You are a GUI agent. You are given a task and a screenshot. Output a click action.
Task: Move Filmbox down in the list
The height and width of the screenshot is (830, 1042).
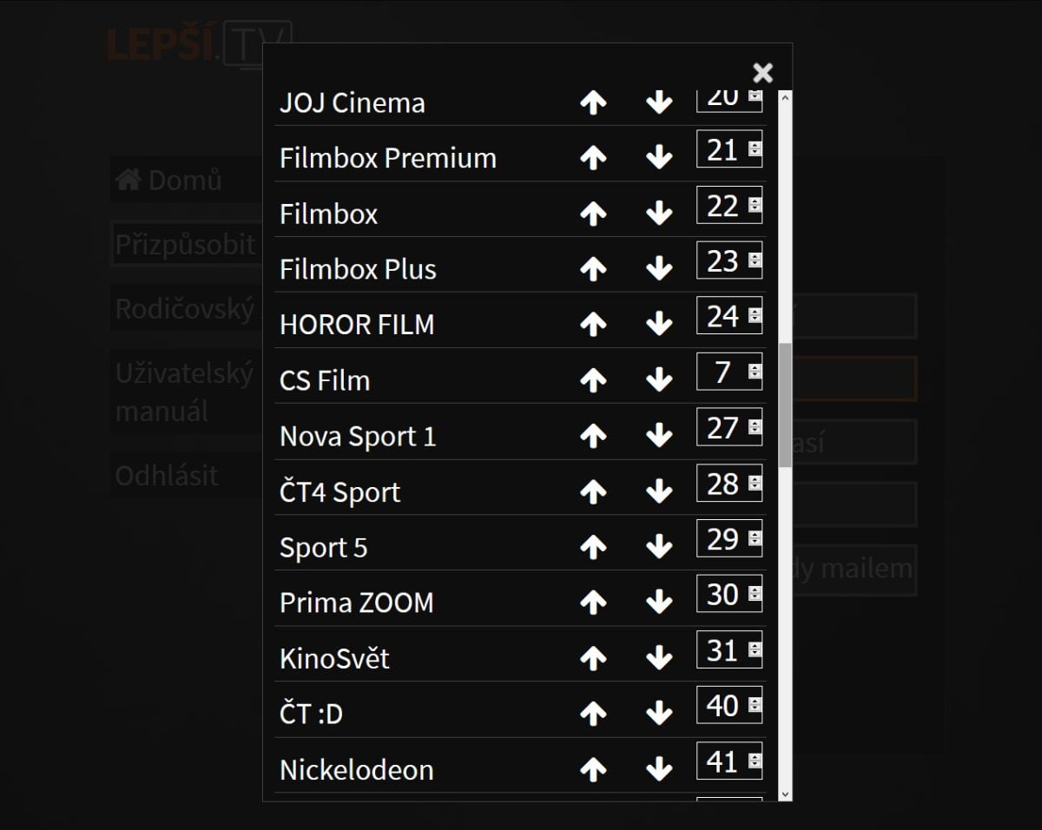point(659,213)
